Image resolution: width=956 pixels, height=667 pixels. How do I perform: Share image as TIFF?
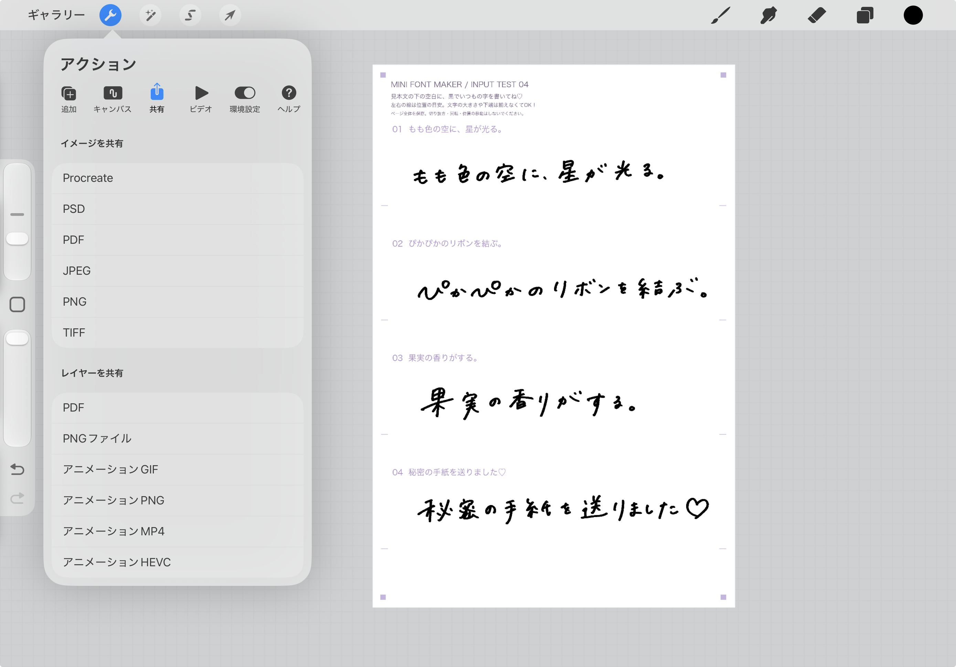pos(178,333)
